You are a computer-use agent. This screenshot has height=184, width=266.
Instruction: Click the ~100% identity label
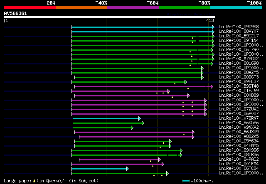(x=254, y=3)
